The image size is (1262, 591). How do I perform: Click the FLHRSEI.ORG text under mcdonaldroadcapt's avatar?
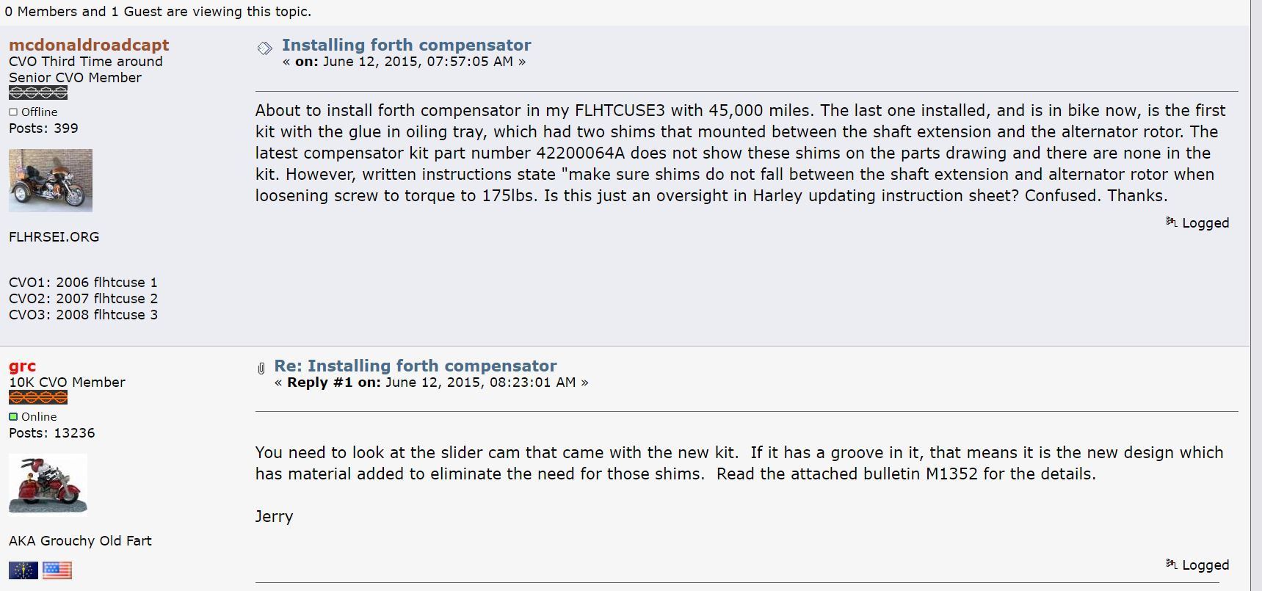point(54,237)
